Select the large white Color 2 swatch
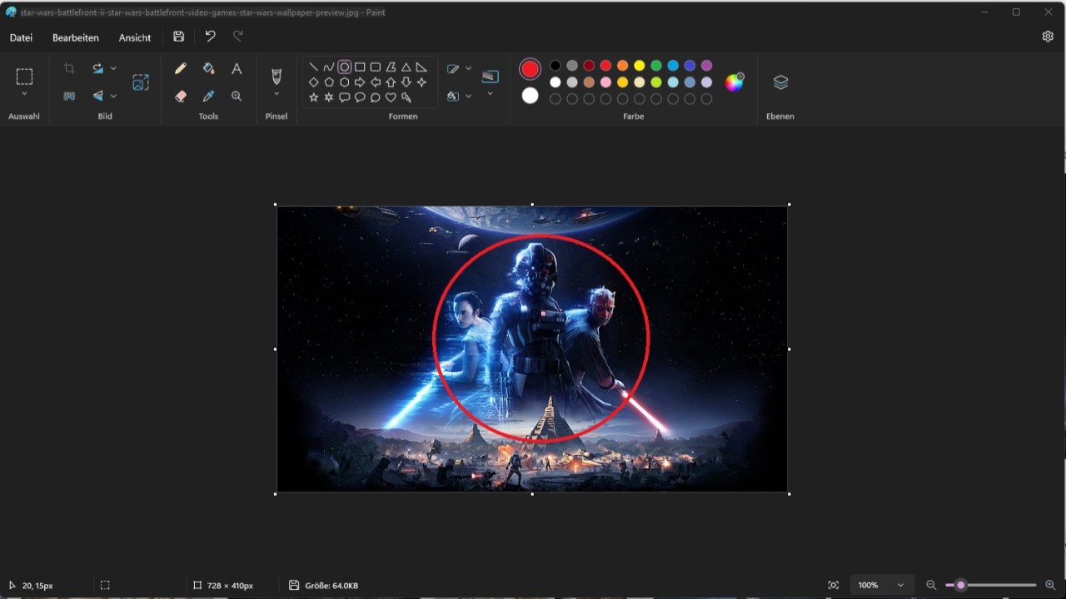 pos(530,96)
